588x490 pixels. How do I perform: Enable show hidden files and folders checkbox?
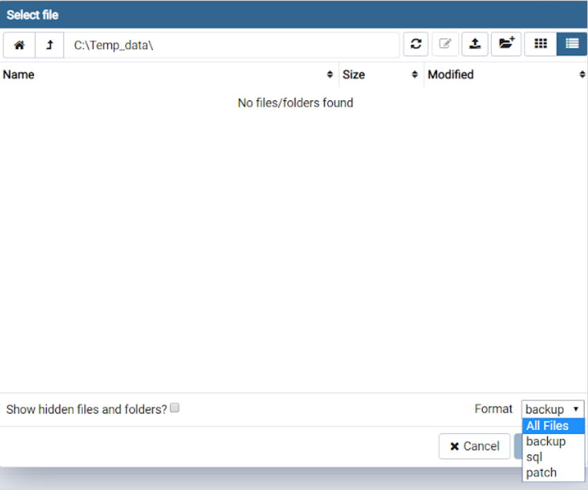coord(175,408)
